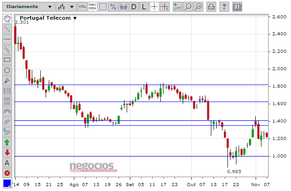Click the Out date axis label
The image size is (291, 191).
191,185
